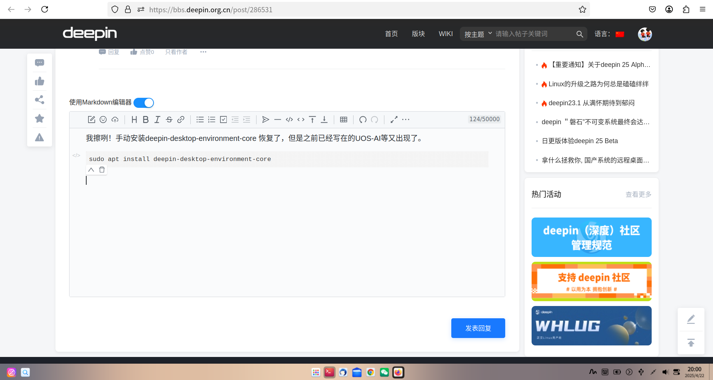The width and height of the screenshot is (713, 380).
Task: Insert a line before the block
Action: point(313,119)
